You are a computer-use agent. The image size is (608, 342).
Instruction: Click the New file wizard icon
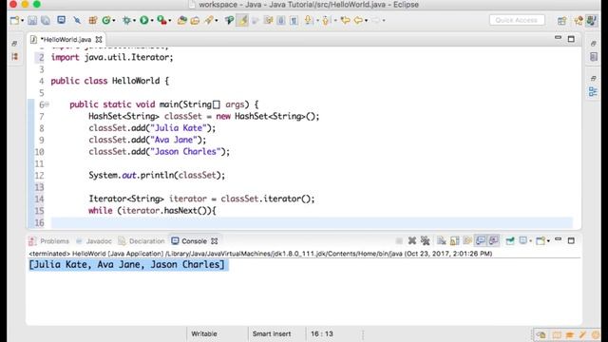coord(14,20)
